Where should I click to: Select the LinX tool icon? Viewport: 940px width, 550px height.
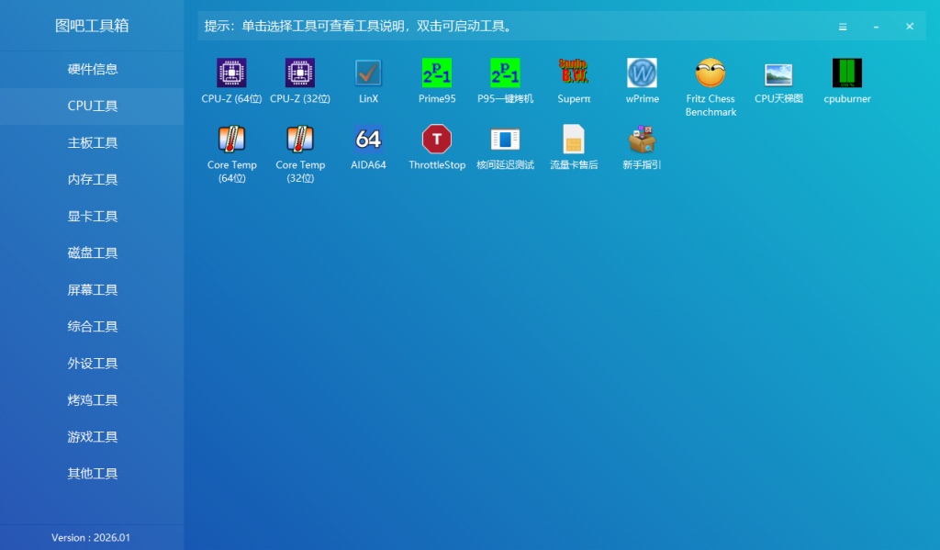[x=368, y=73]
